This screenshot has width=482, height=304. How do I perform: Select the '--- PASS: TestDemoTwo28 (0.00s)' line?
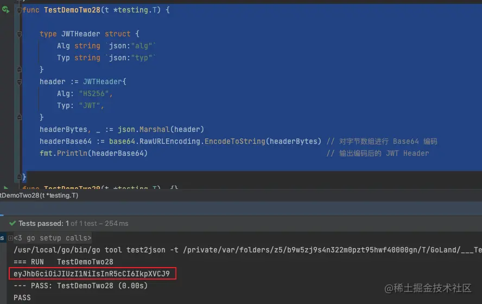click(x=80, y=286)
